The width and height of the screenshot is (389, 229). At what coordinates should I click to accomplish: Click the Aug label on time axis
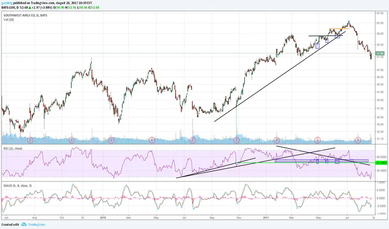35,218
